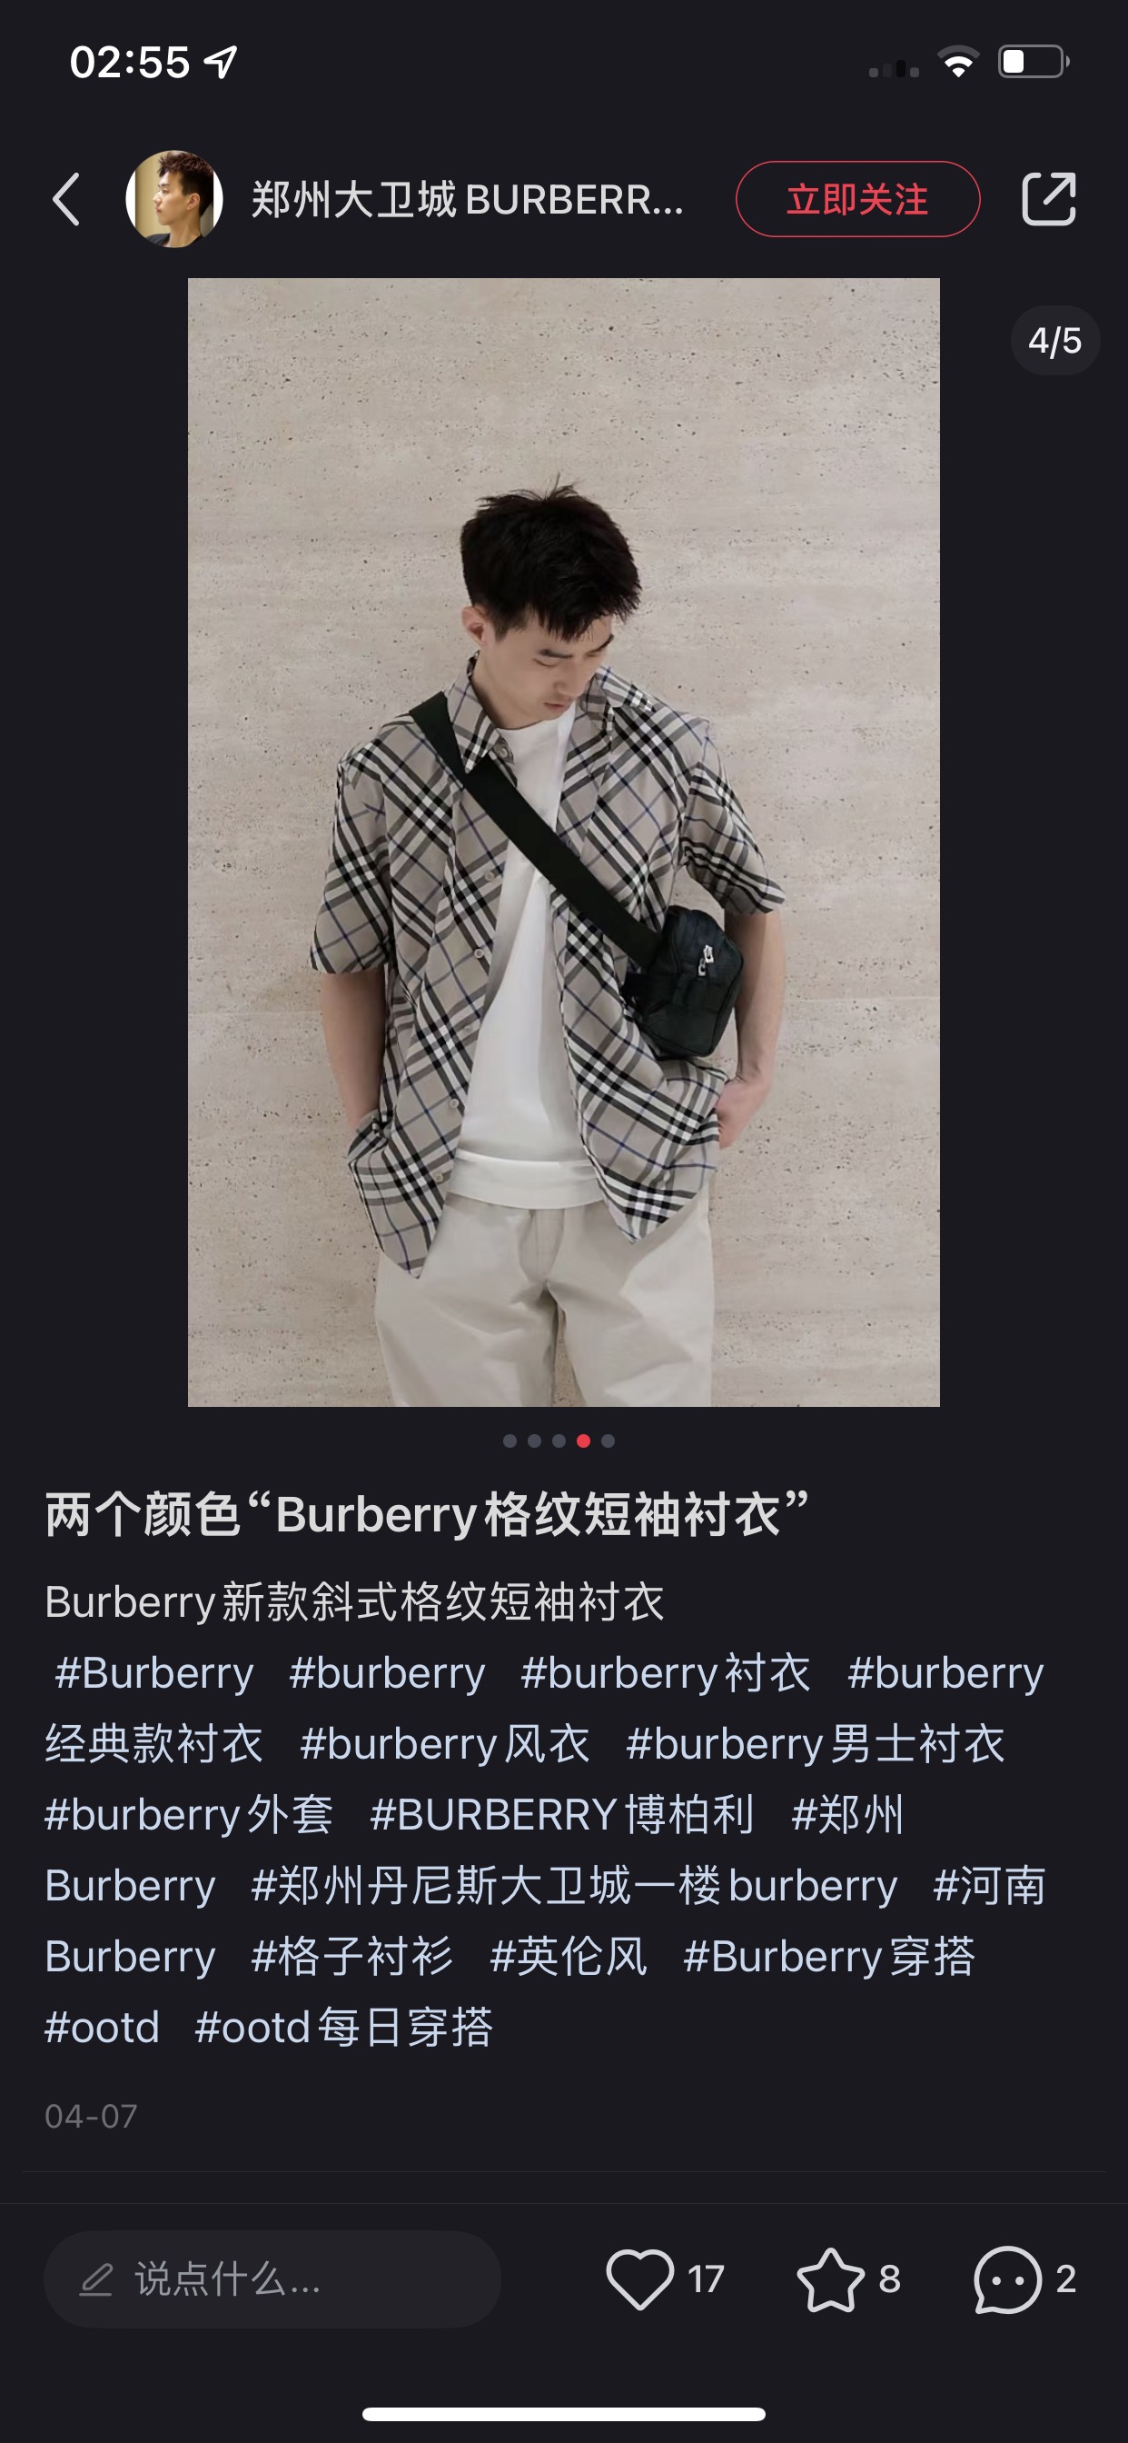
Task: Open hashtag #郑州丹尼斯大卫城一楼burberry
Action: pyautogui.click(x=573, y=1885)
